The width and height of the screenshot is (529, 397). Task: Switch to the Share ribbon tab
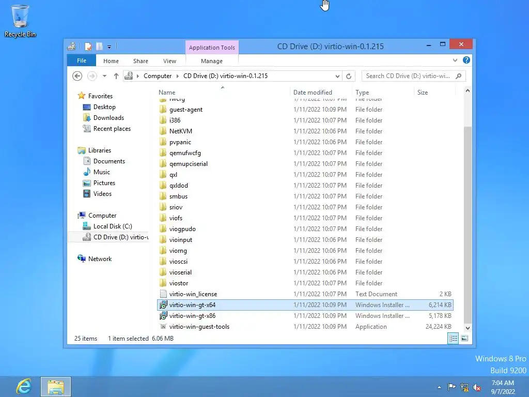pos(141,61)
